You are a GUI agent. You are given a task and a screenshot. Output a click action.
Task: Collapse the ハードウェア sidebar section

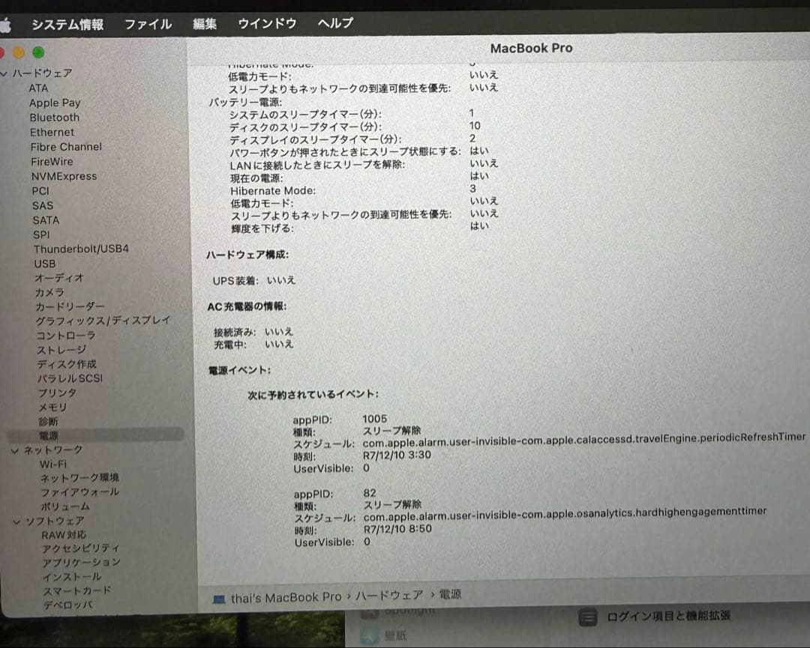tap(6, 73)
